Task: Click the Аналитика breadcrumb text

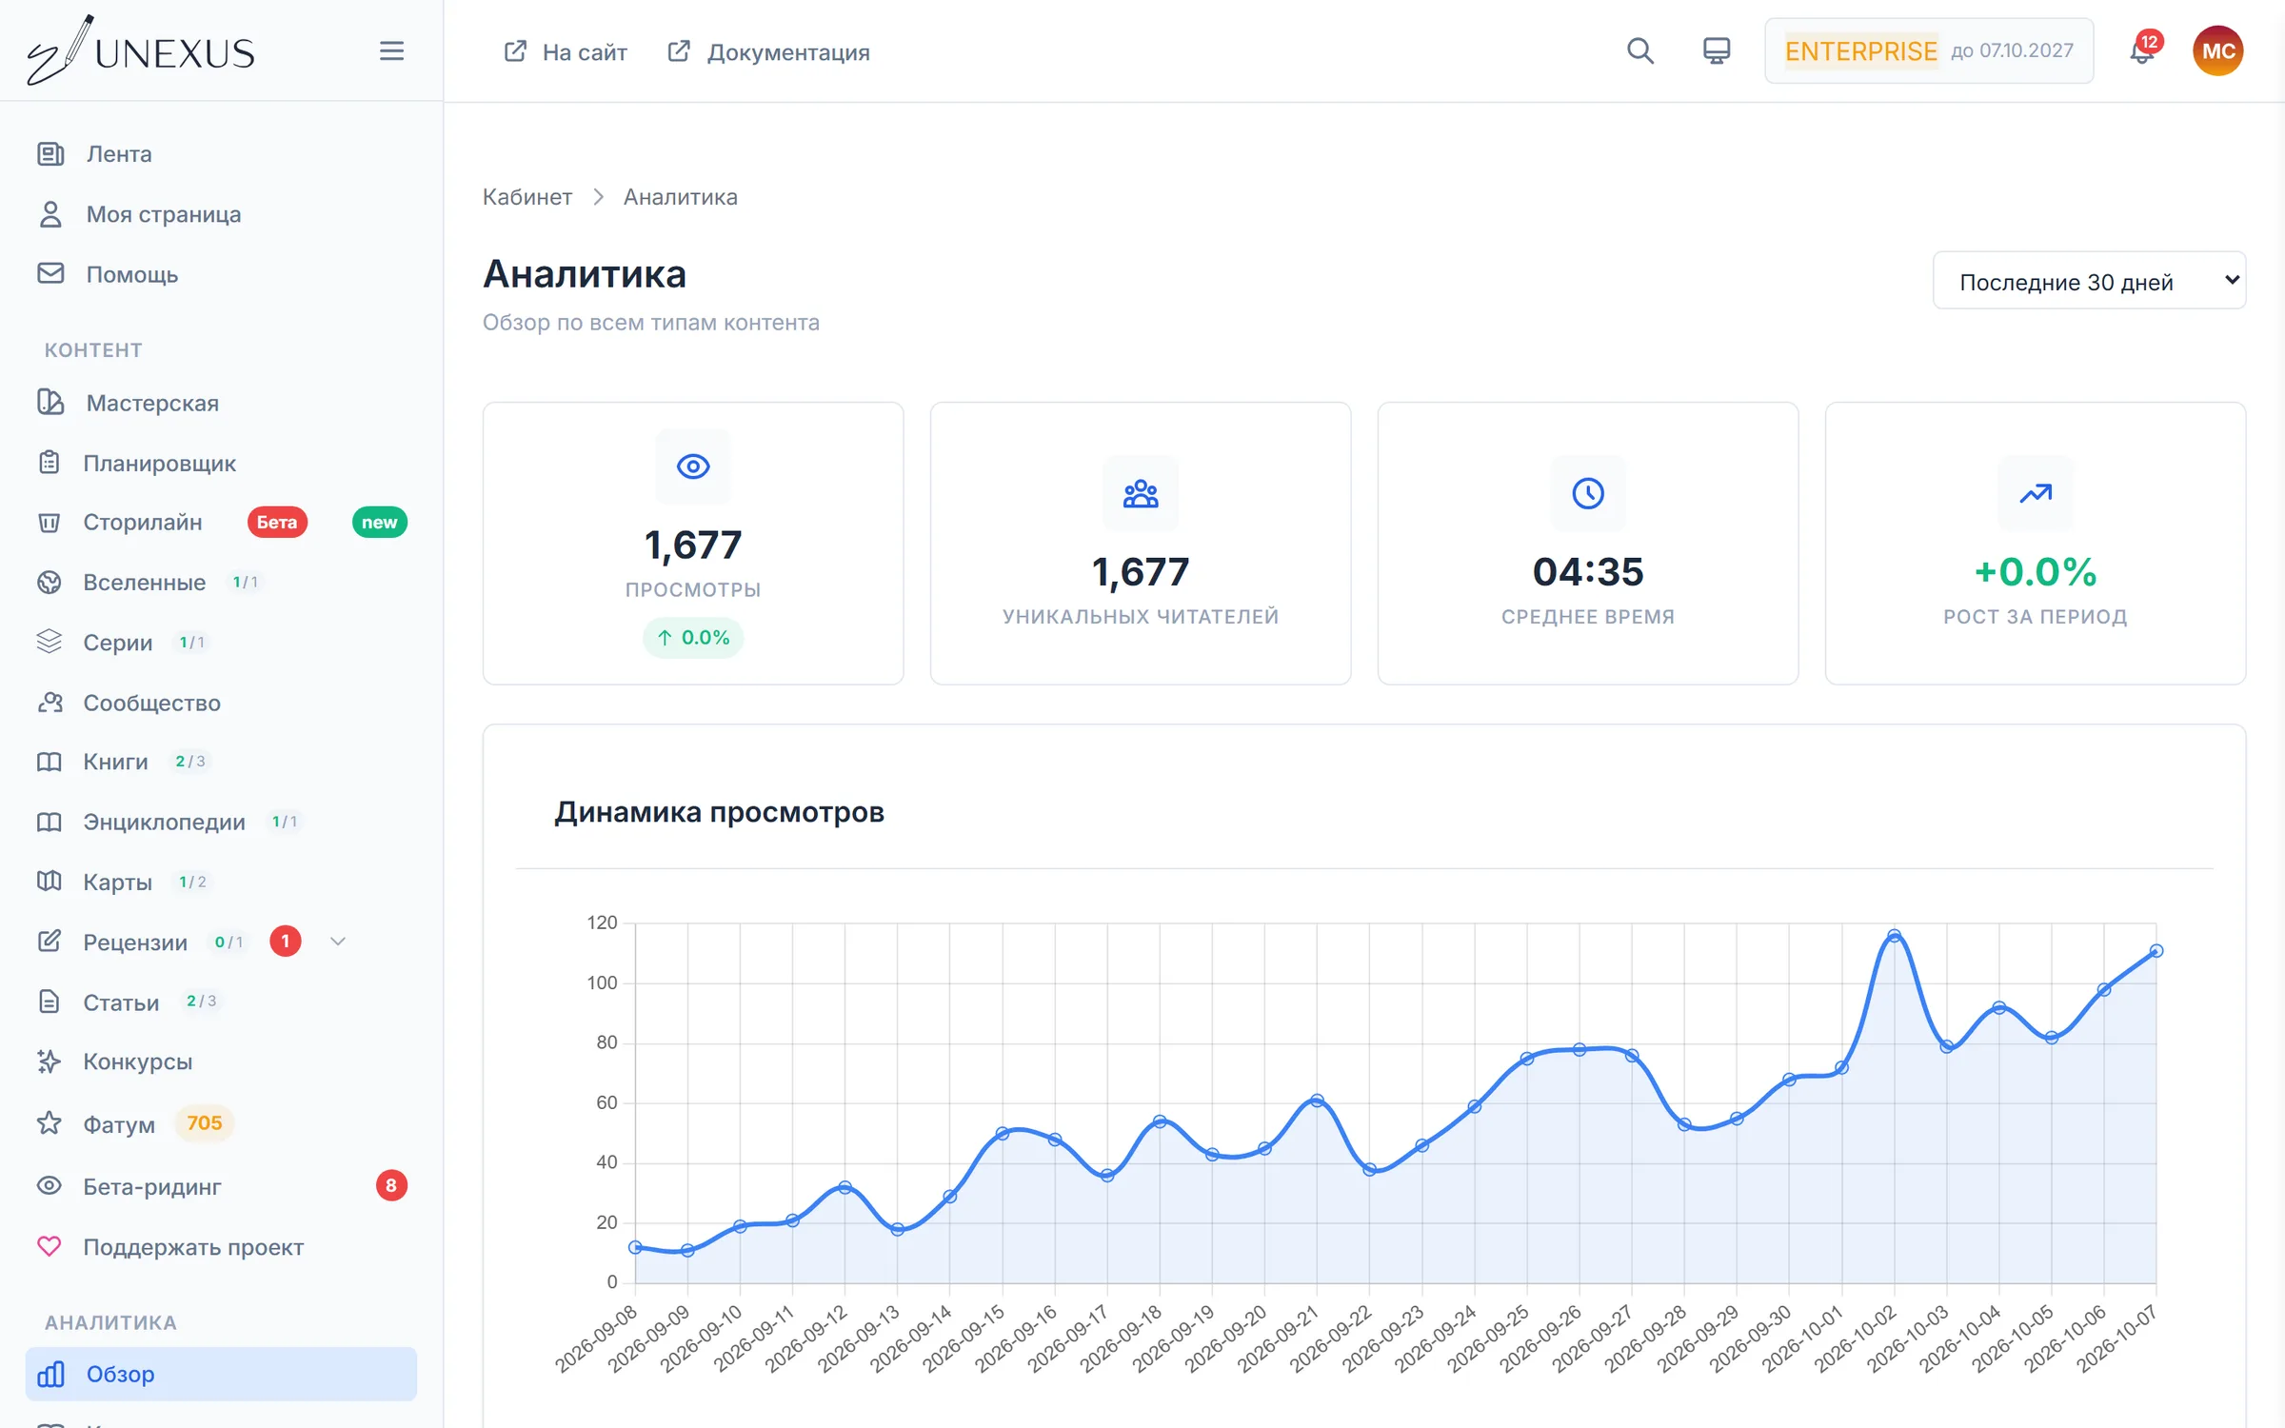Action: click(681, 197)
